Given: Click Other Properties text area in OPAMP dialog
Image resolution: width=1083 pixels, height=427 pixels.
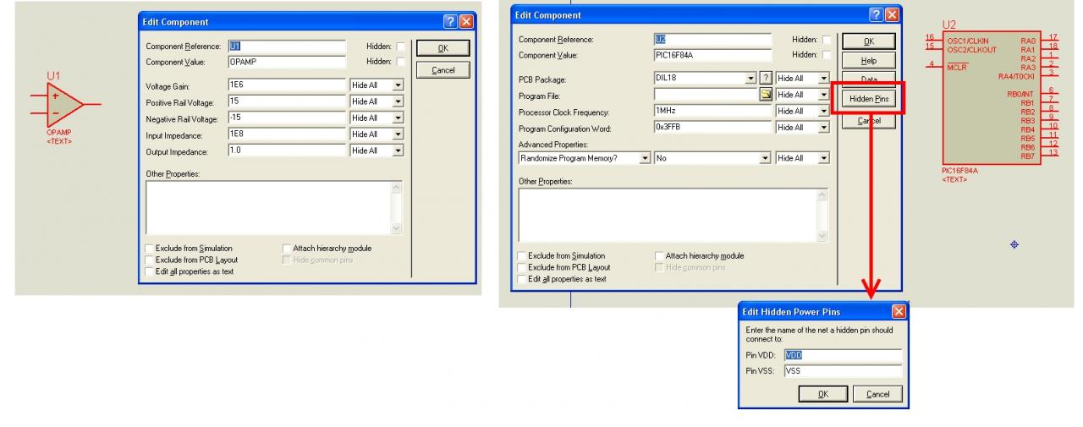Looking at the screenshot, I should (268, 207).
